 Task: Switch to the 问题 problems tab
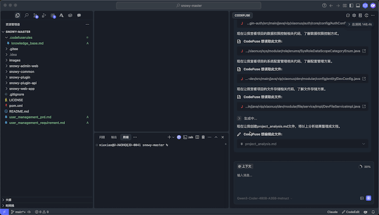pos(102,137)
